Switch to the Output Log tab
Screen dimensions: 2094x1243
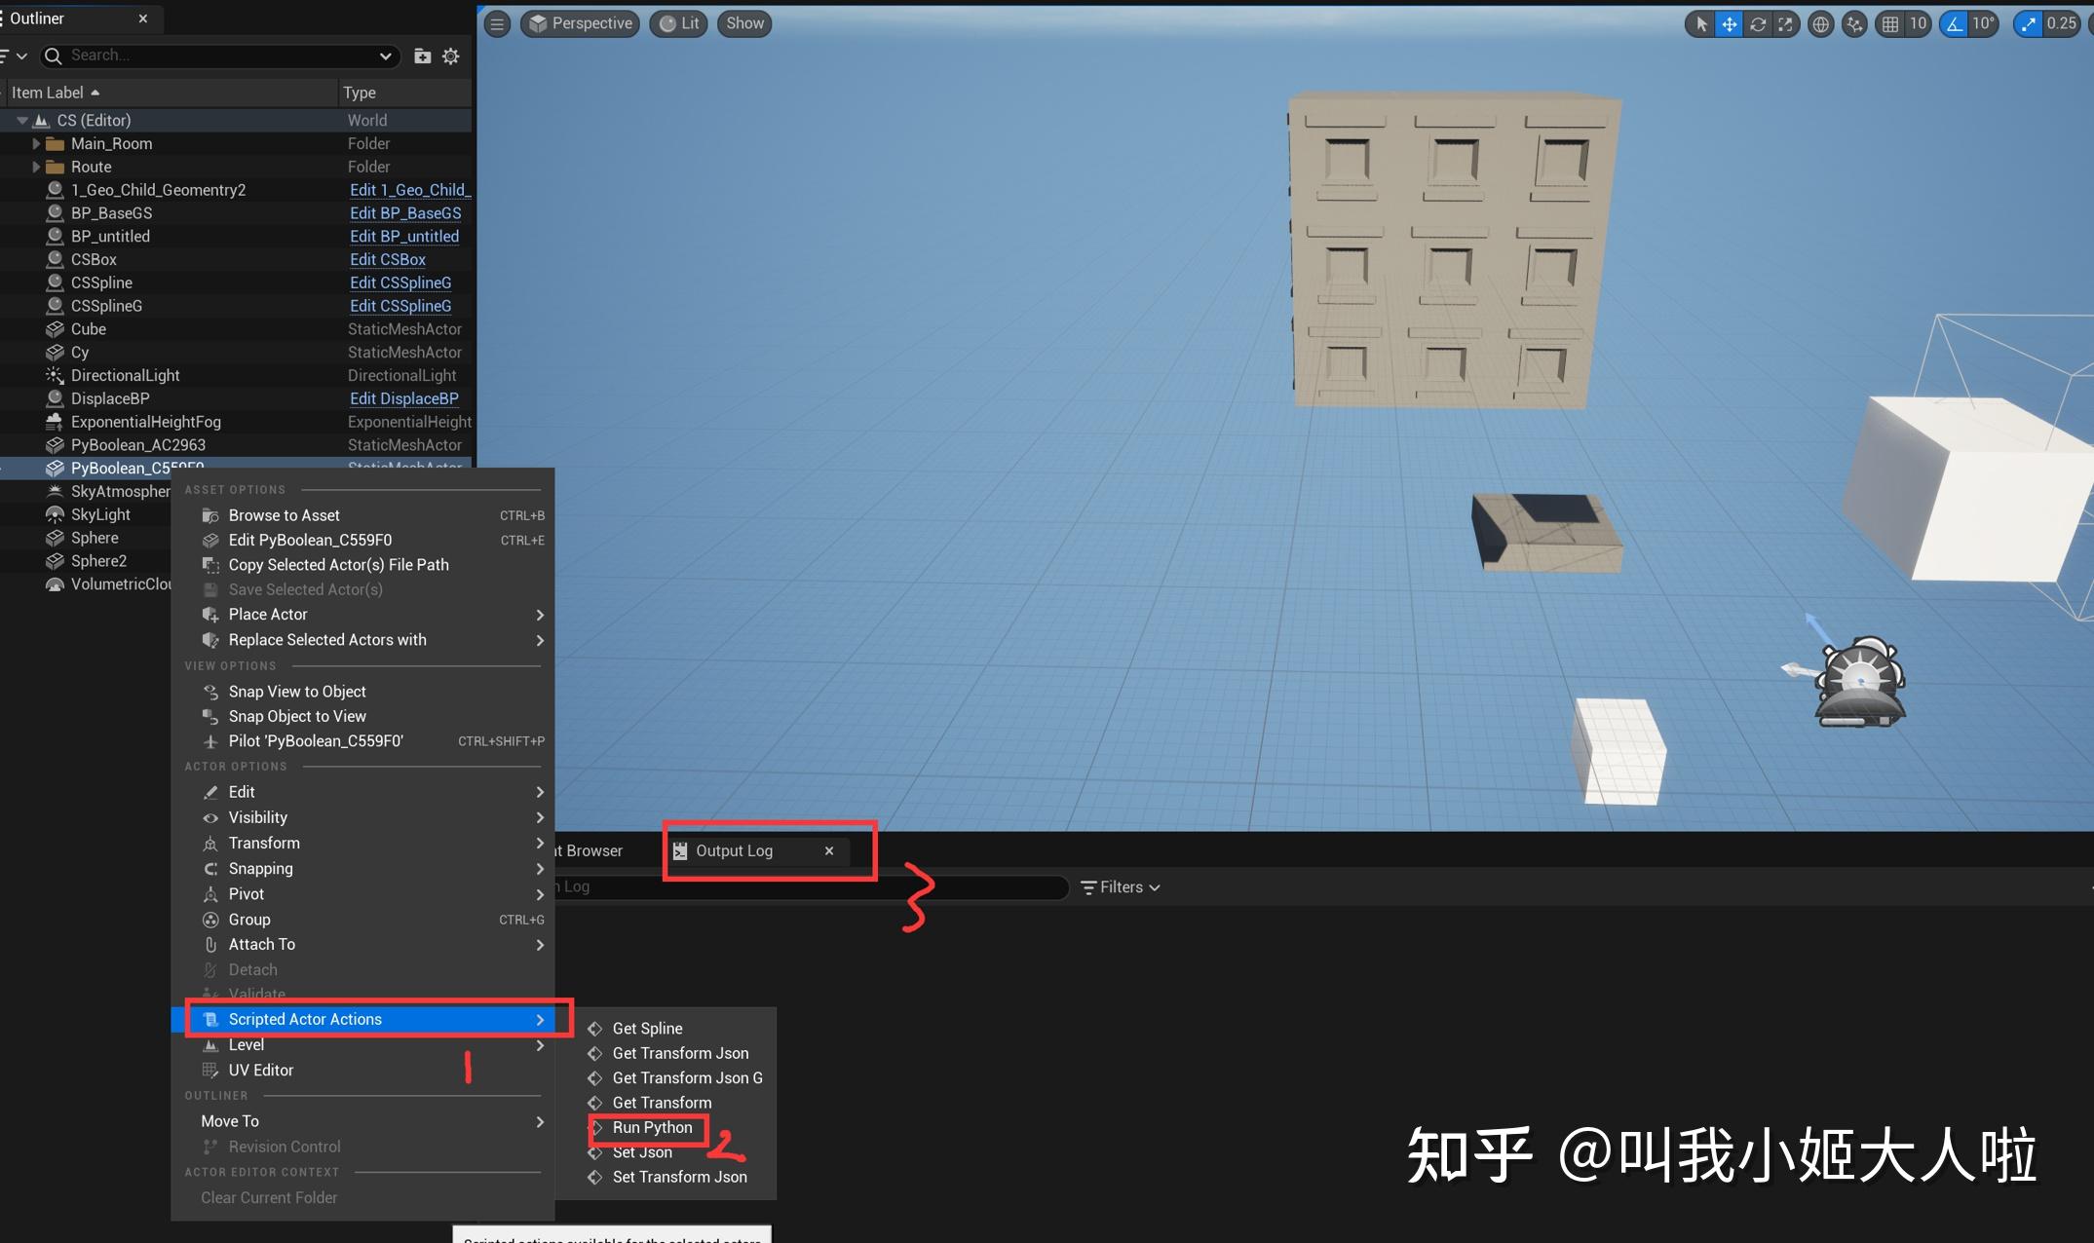point(734,850)
